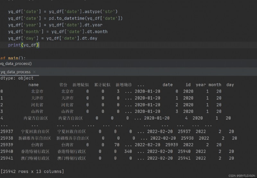Click the 'id' column header

[x=188, y=85]
